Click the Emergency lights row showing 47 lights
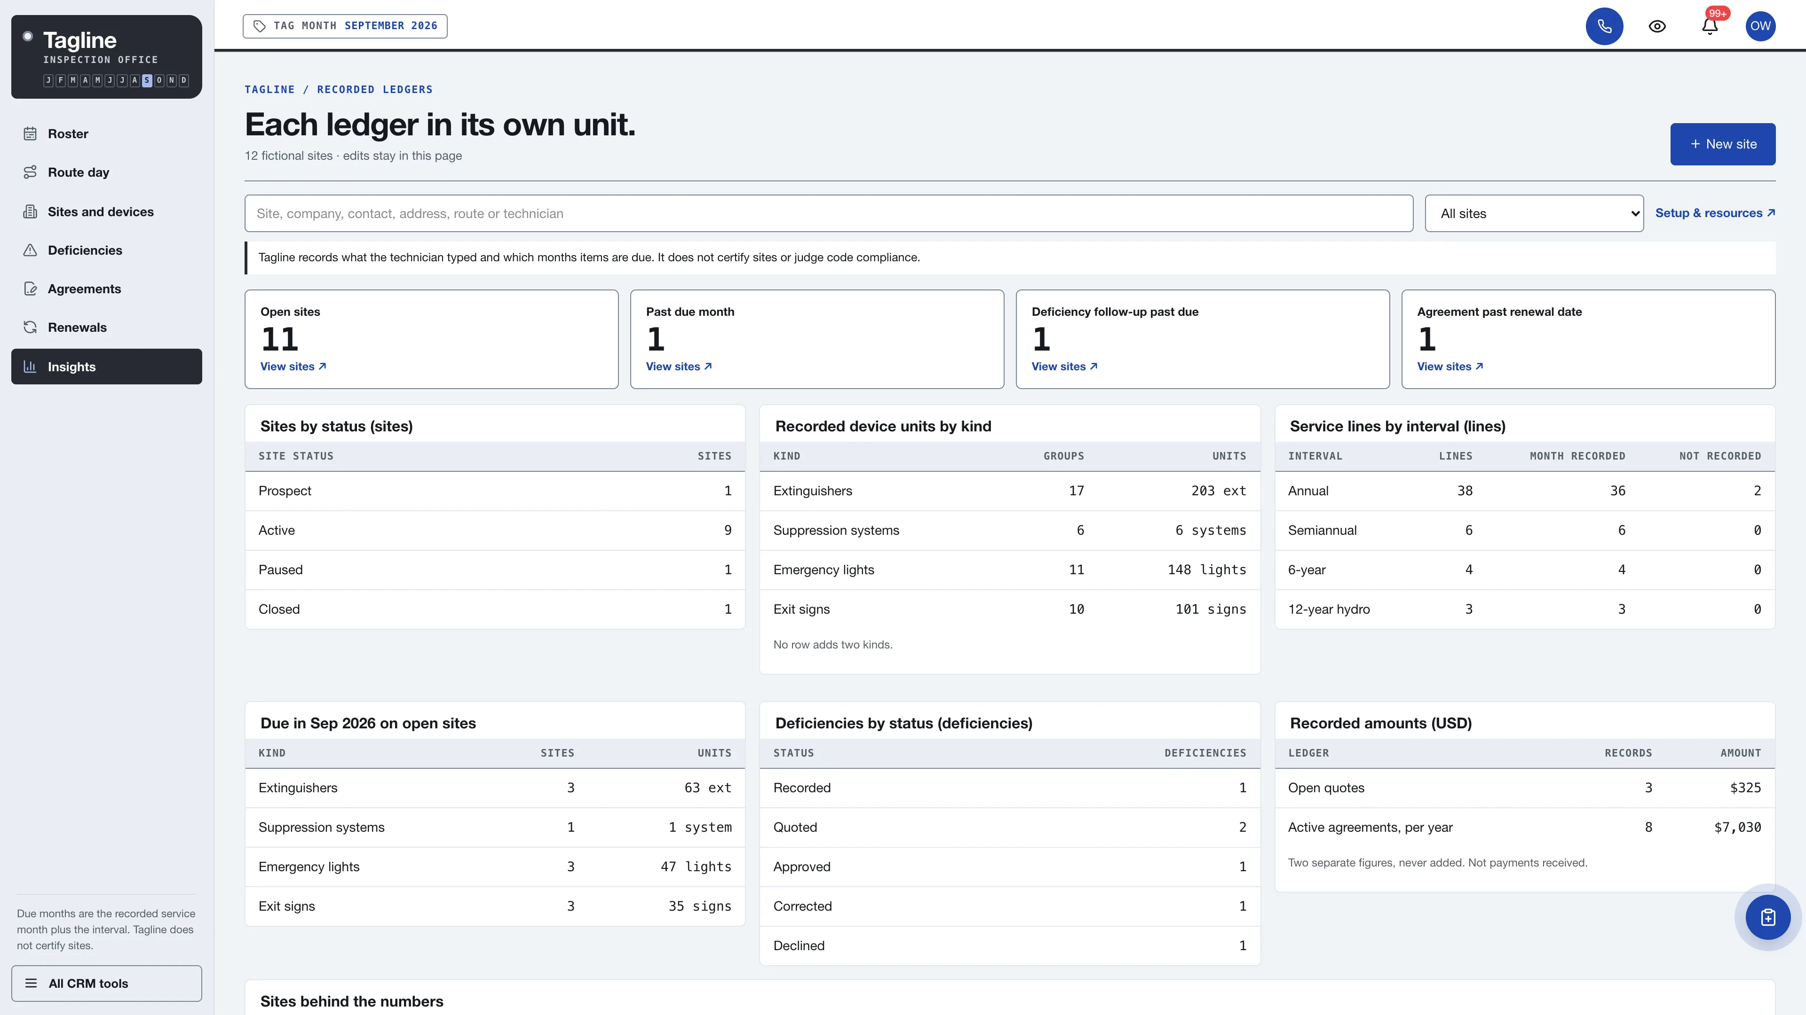 pyautogui.click(x=495, y=867)
